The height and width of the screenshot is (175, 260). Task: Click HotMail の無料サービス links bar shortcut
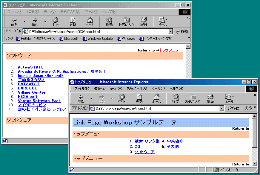pos(35,39)
